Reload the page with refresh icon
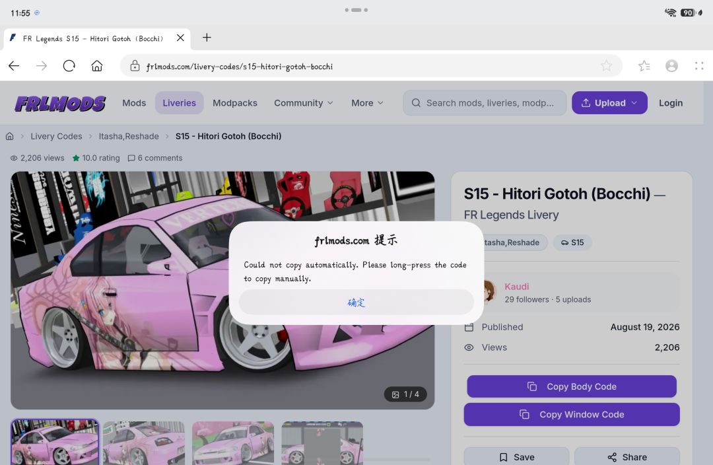 [x=69, y=66]
